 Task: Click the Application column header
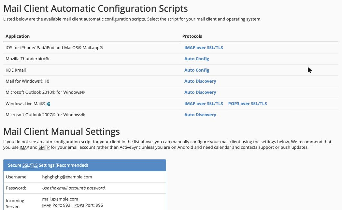click(x=18, y=36)
